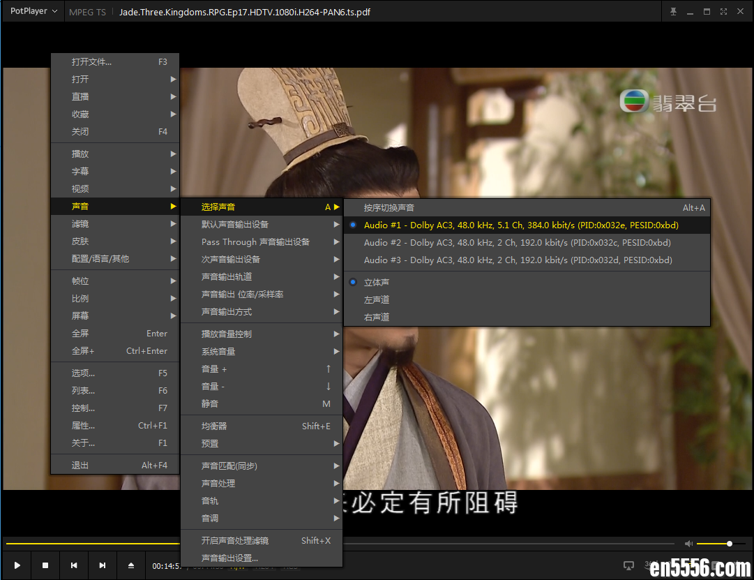Open the 屏幕 submenu

pyautogui.click(x=115, y=315)
